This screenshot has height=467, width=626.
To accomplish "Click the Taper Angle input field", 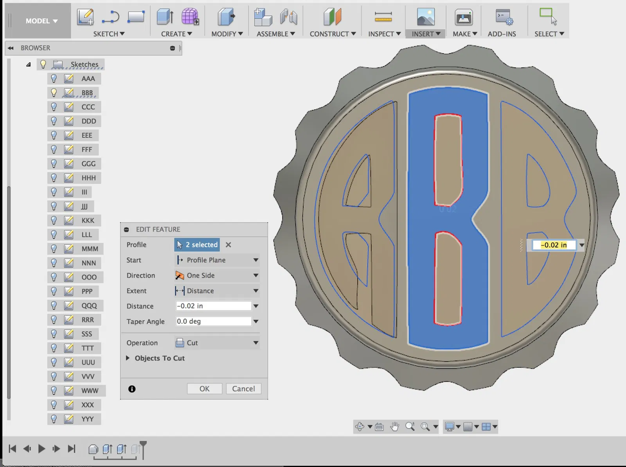I will (x=213, y=322).
